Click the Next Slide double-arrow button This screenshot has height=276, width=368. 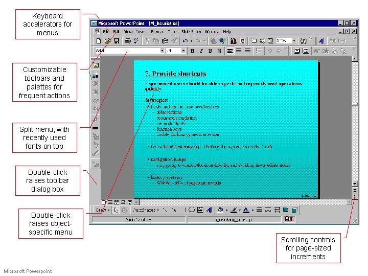355,196
